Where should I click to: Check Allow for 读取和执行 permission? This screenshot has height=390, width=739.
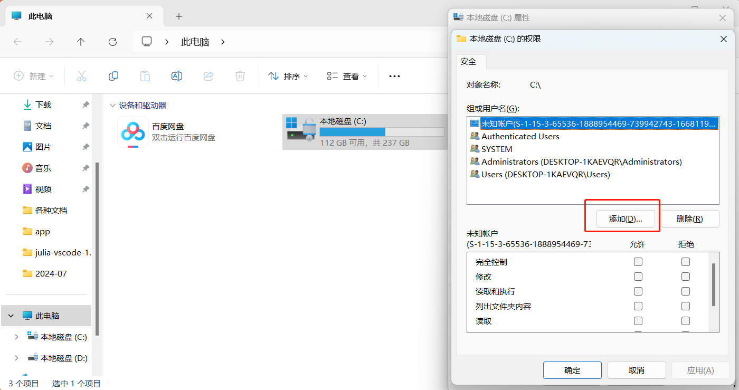[x=638, y=291]
